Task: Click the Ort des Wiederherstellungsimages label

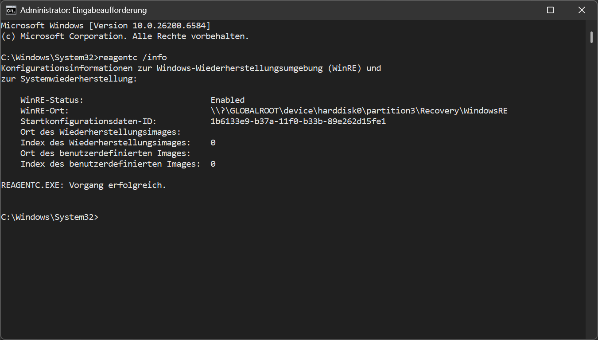Action: coord(101,132)
